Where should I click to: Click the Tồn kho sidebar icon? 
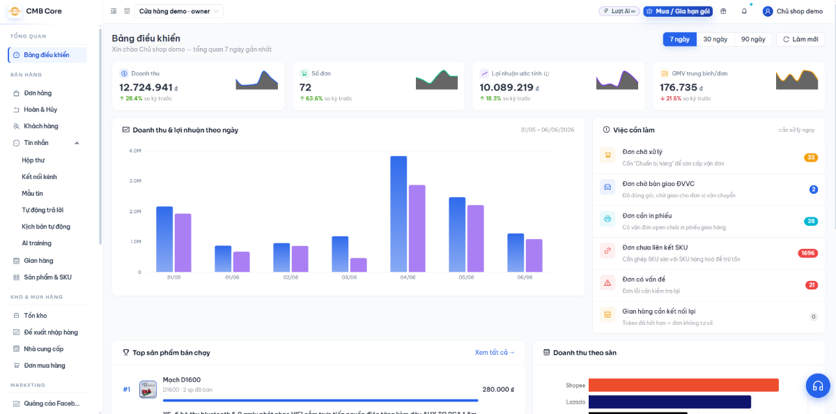tap(17, 316)
